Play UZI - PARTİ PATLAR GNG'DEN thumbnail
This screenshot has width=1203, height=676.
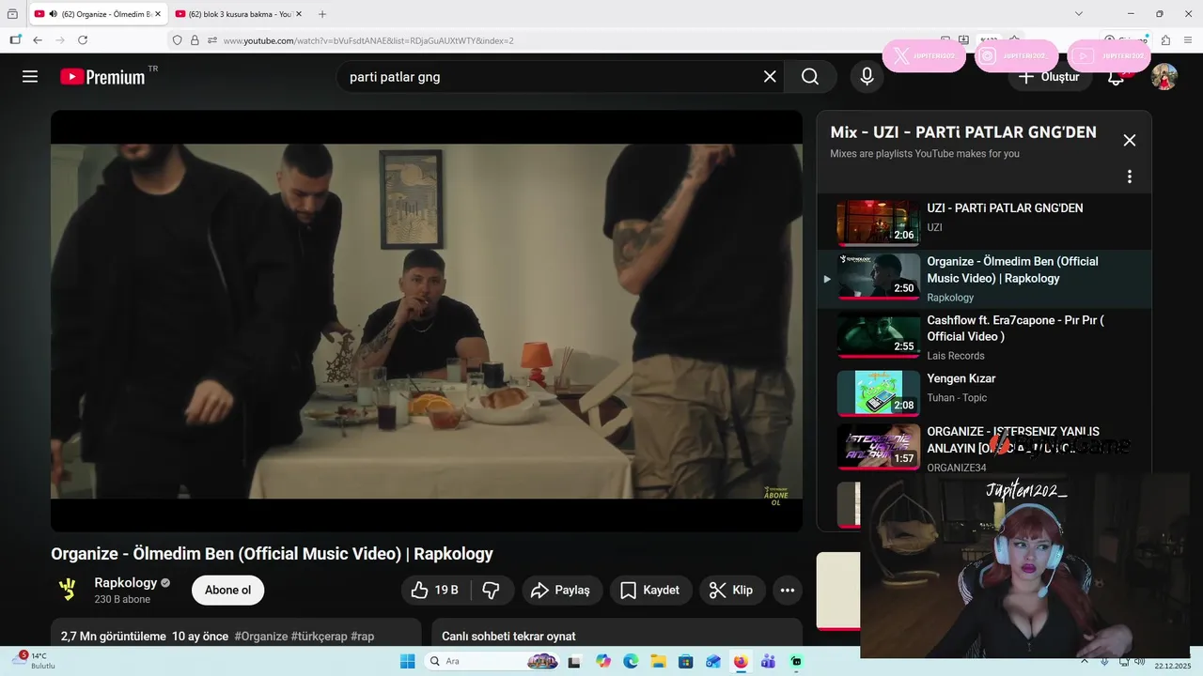[x=879, y=223]
